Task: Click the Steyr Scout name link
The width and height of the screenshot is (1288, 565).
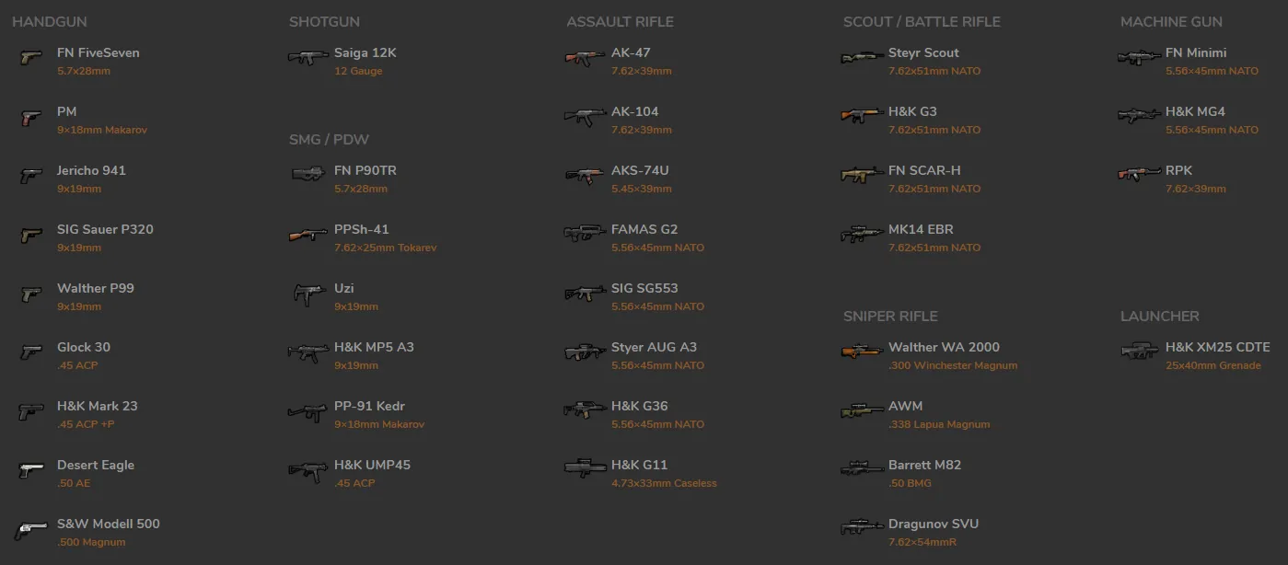Action: click(x=922, y=52)
